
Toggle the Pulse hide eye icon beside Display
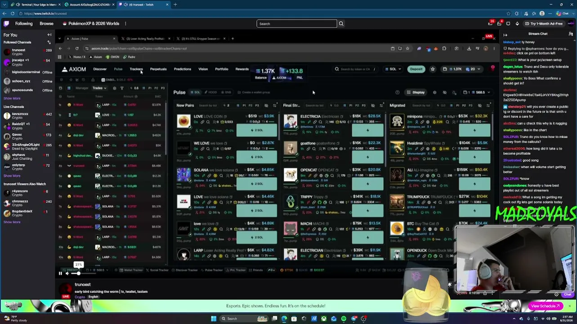click(444, 92)
